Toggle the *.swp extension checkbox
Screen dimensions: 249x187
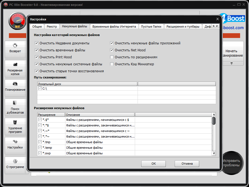(x=40, y=153)
